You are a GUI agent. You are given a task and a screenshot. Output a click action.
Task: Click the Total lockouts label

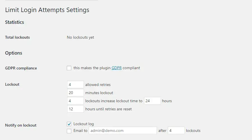pos(17,37)
